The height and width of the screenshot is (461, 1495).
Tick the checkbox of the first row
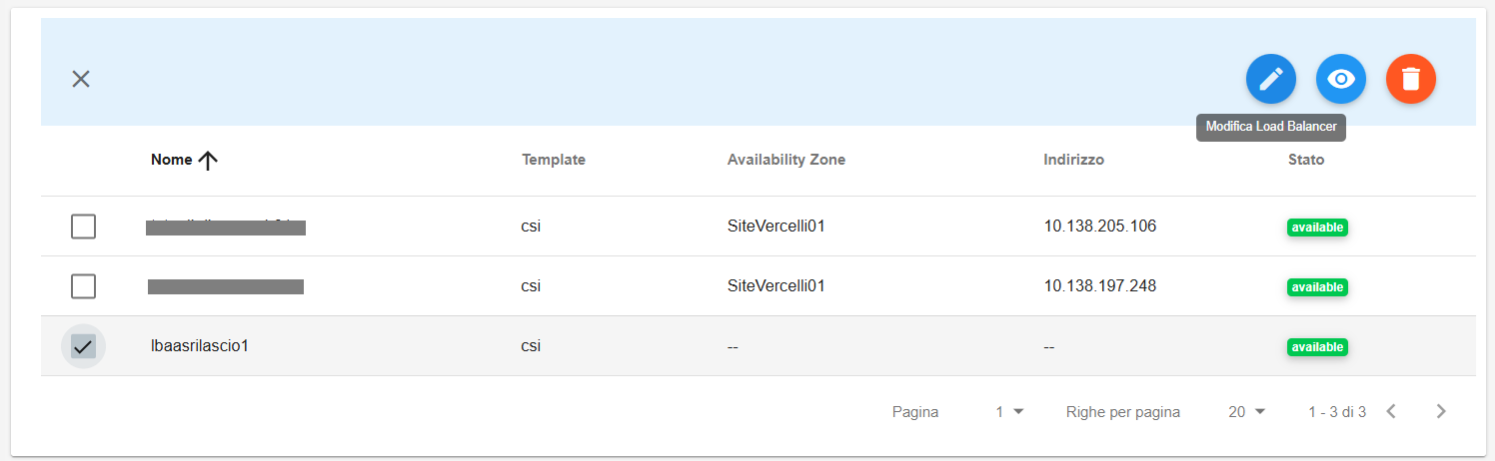pyautogui.click(x=83, y=227)
